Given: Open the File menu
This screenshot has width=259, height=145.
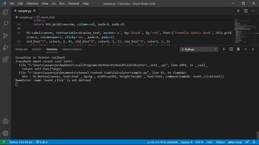Looking at the screenshot, I should pos(12,4).
